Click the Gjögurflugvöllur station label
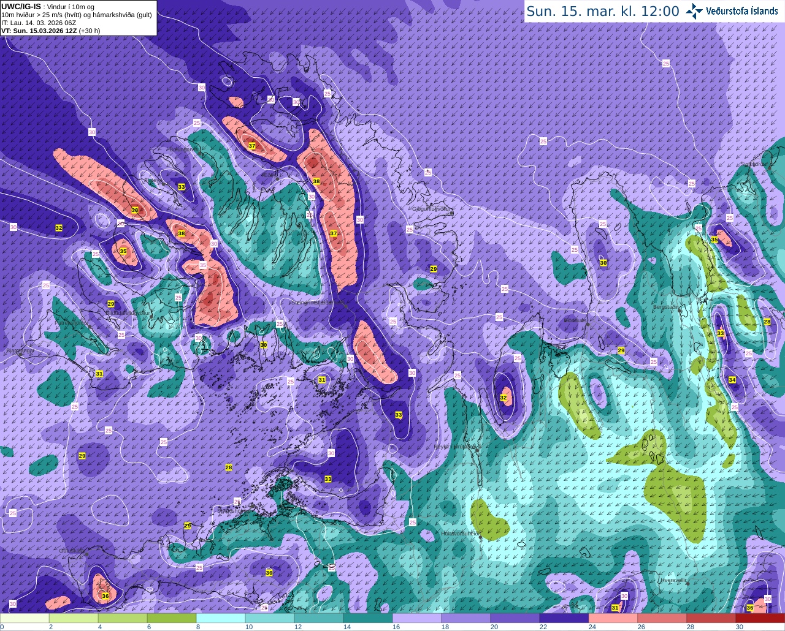Viewport: 785px width, 631px height. 432,209
